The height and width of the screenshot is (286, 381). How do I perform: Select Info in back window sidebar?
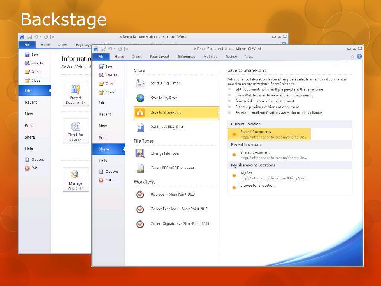coord(35,91)
